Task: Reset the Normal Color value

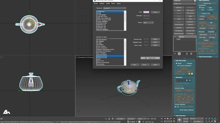Action: coord(155,39)
